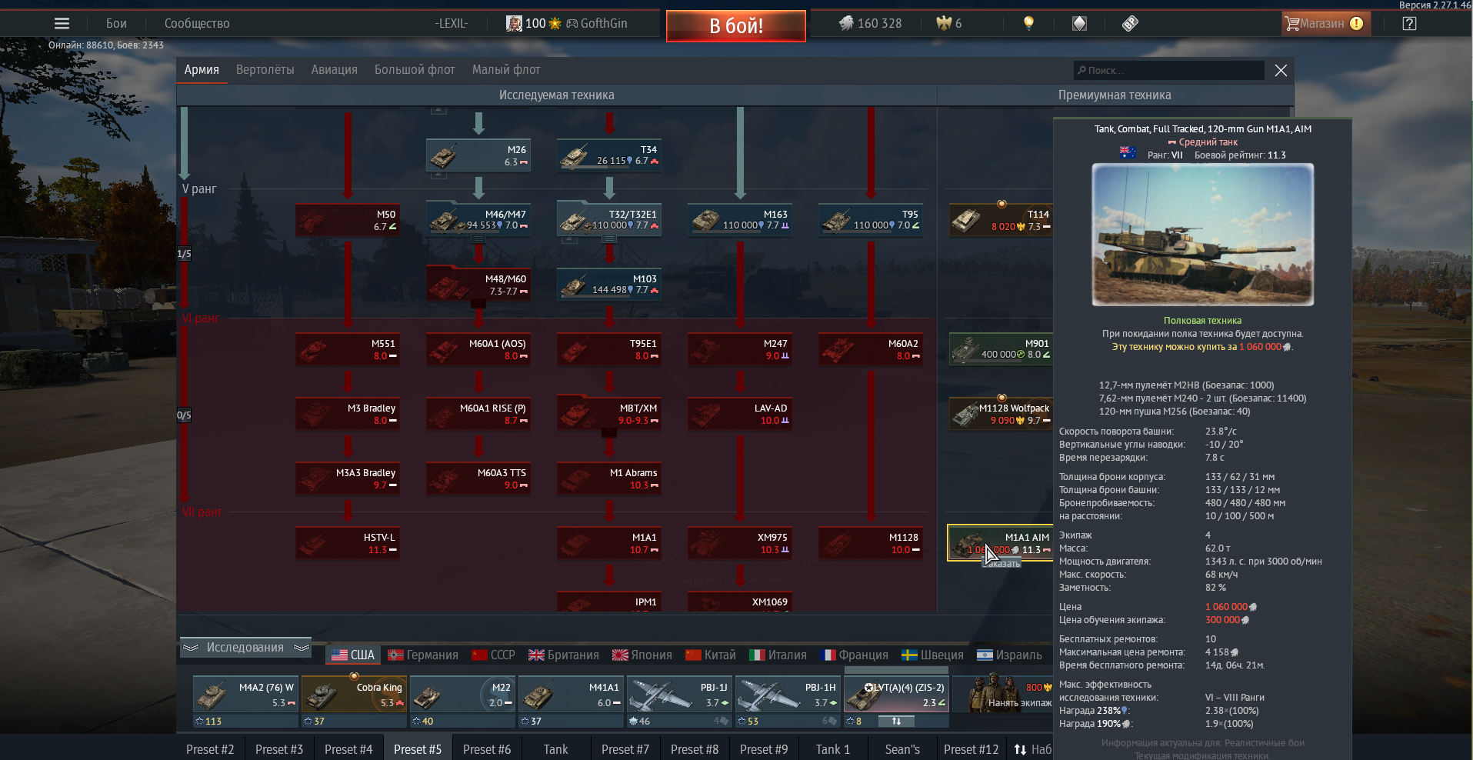Click the -LEXIL- squadron tag
The height and width of the screenshot is (760, 1473).
452,23
